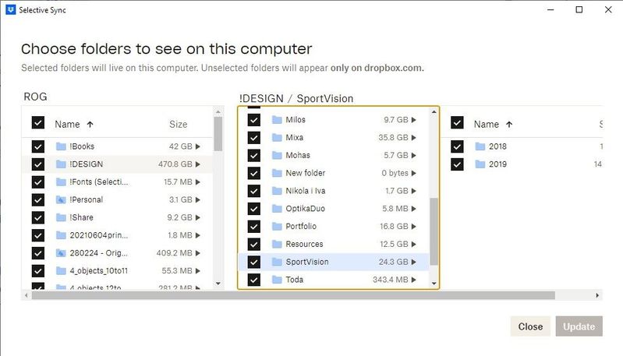Expand the !DESIGN folder arrow

[x=198, y=164]
